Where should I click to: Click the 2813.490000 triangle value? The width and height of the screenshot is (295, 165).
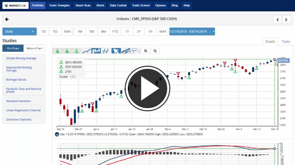point(73,62)
